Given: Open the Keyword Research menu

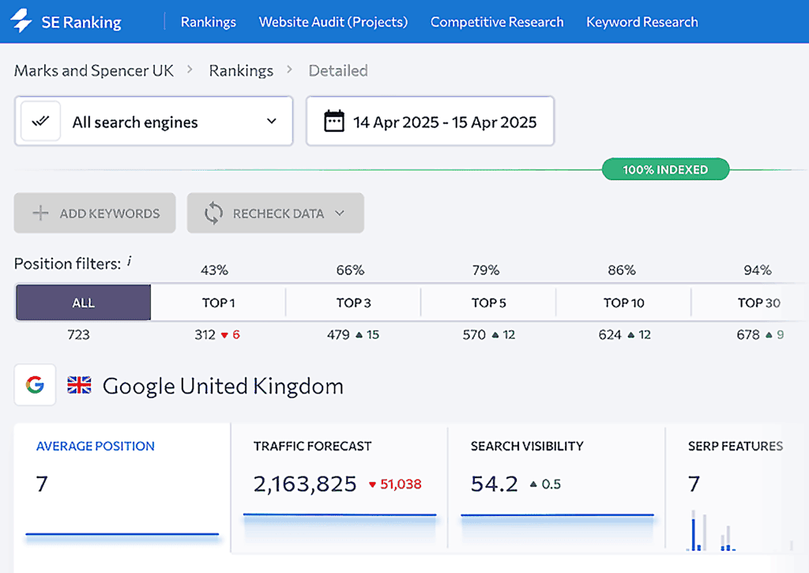Looking at the screenshot, I should [642, 21].
